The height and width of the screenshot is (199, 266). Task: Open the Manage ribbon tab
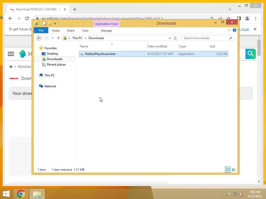click(107, 31)
